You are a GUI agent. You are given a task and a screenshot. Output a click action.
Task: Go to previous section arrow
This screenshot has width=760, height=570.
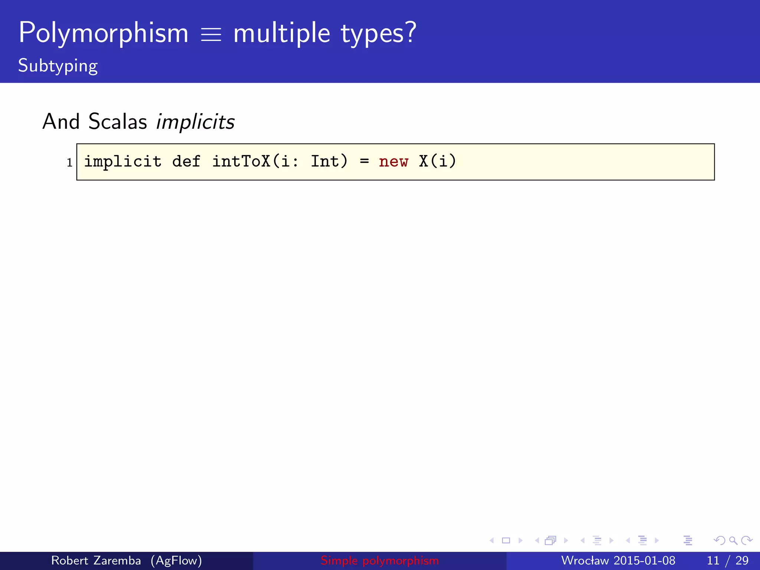(x=628, y=541)
